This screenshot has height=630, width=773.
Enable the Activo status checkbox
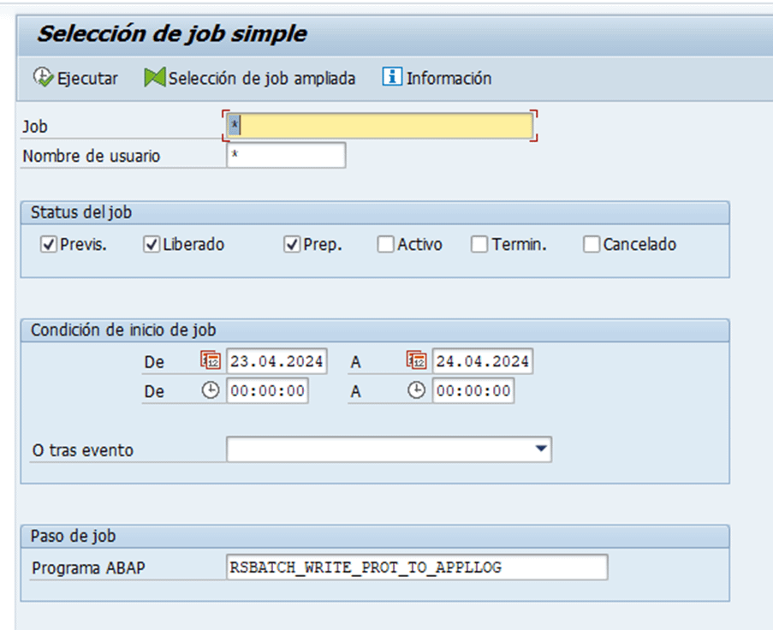(x=386, y=245)
